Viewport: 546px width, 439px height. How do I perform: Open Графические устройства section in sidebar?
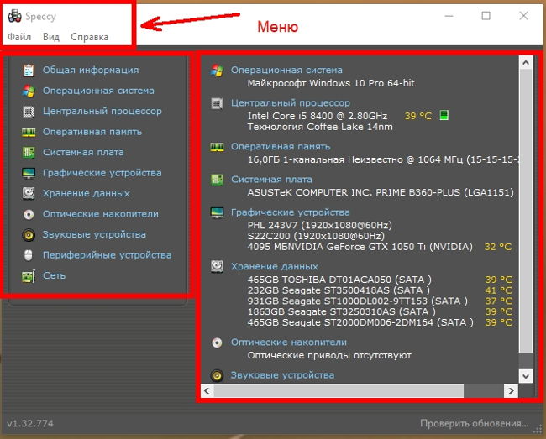point(102,173)
